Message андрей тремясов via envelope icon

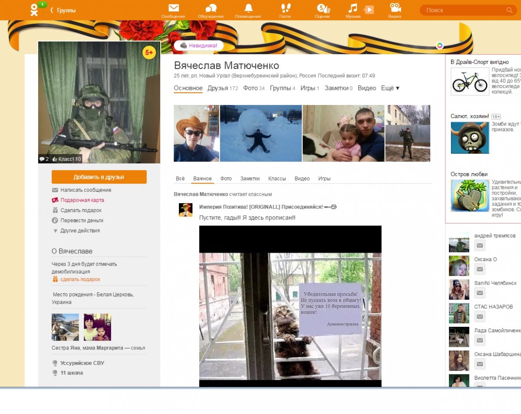click(479, 246)
